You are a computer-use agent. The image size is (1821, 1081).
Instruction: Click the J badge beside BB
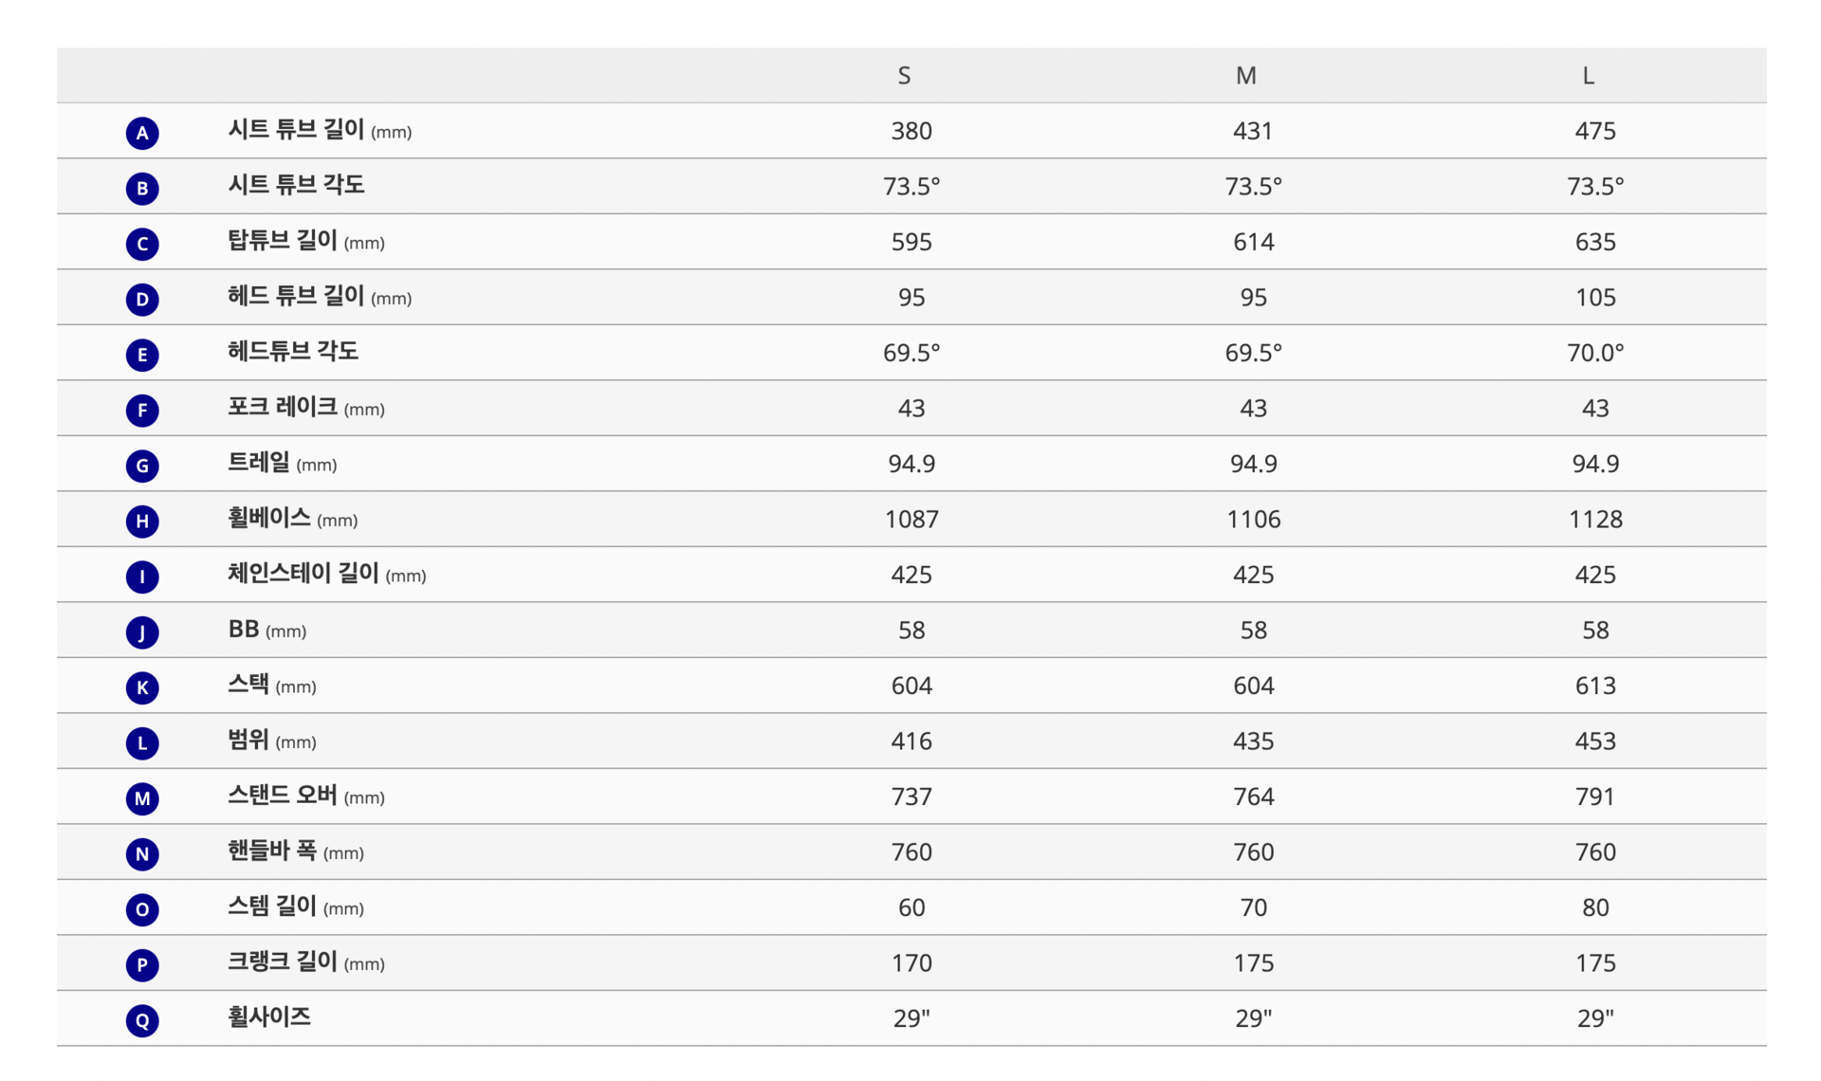pos(142,632)
